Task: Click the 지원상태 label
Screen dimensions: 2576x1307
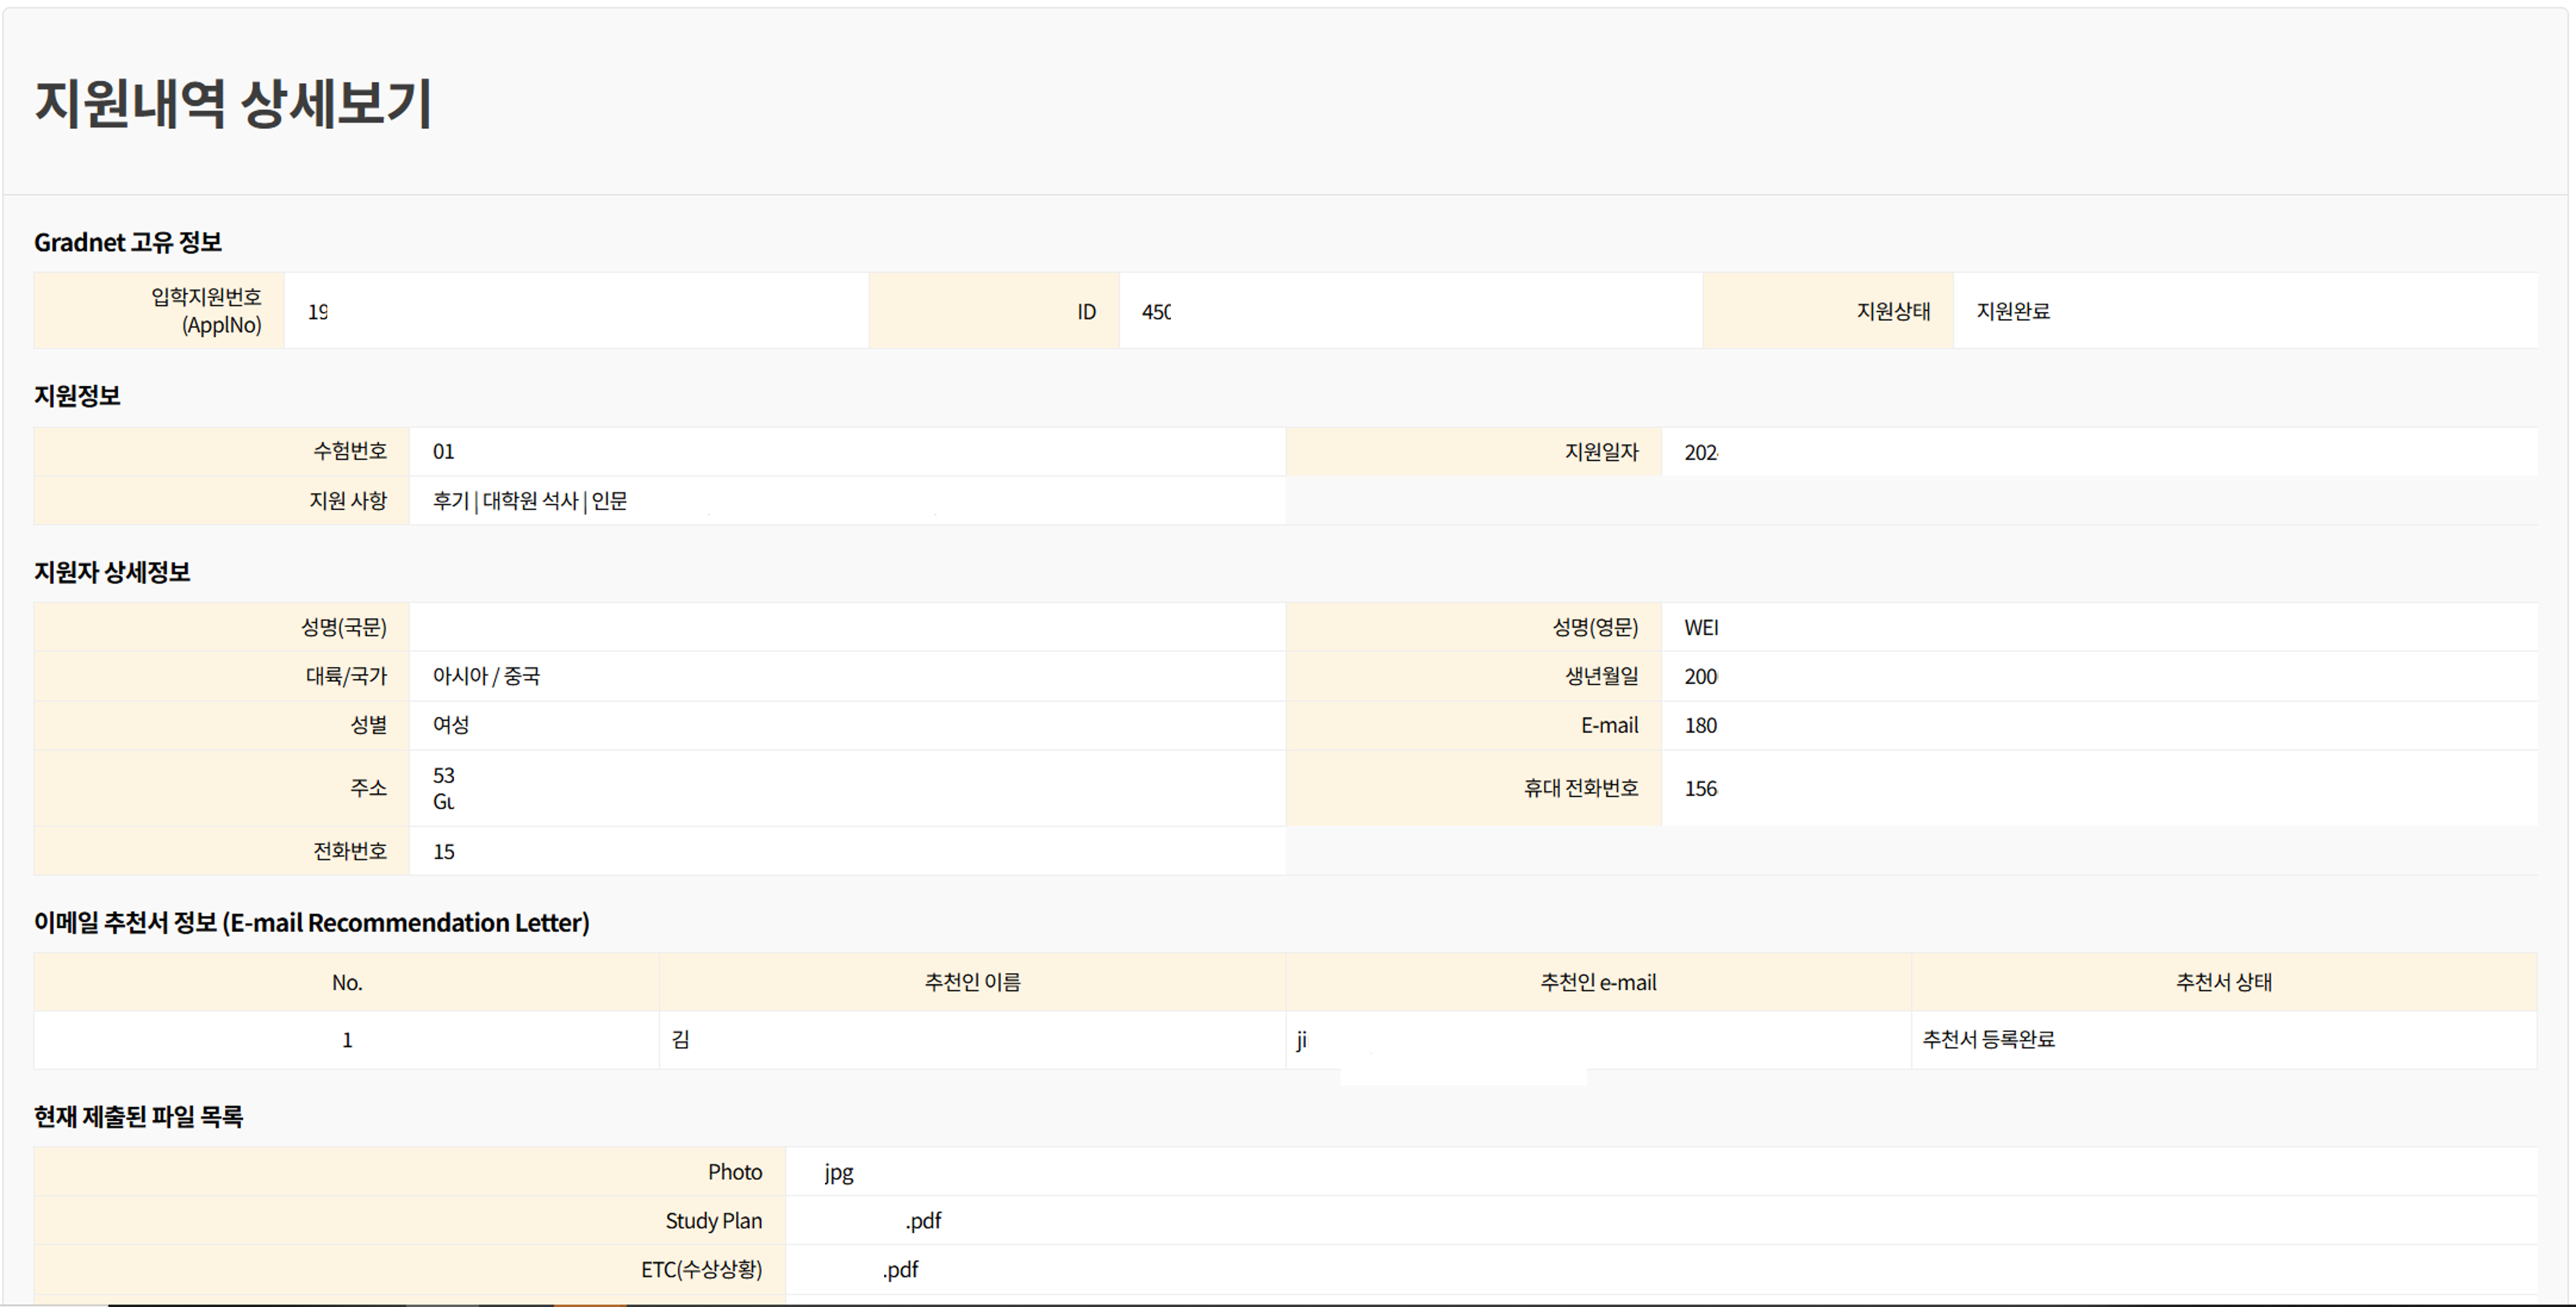Action: (x=1893, y=311)
